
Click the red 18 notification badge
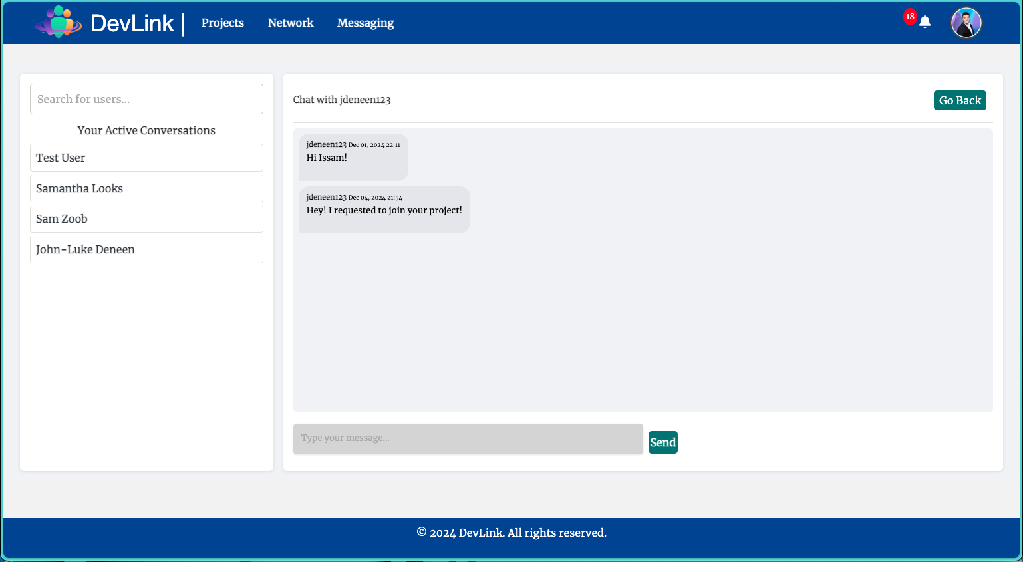coord(910,17)
